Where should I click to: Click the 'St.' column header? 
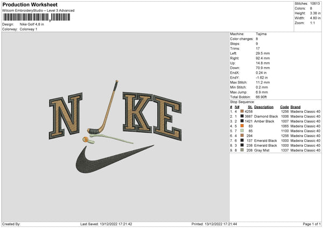(250, 107)
